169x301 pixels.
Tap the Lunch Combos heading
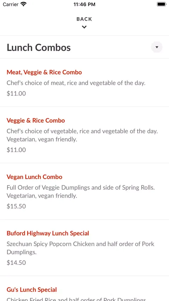[x=39, y=48]
